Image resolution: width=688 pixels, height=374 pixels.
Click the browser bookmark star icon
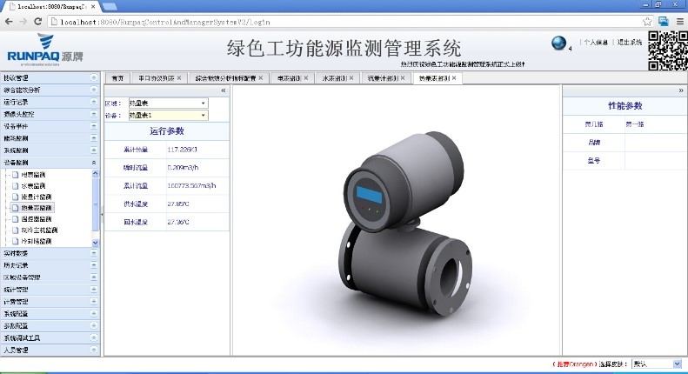click(647, 21)
